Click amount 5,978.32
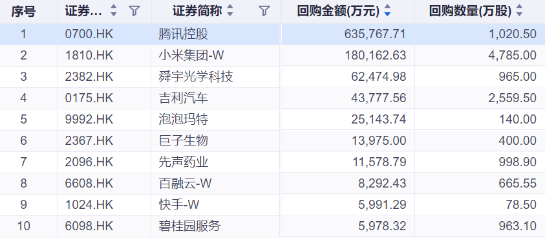The image size is (545, 238). coord(382,226)
